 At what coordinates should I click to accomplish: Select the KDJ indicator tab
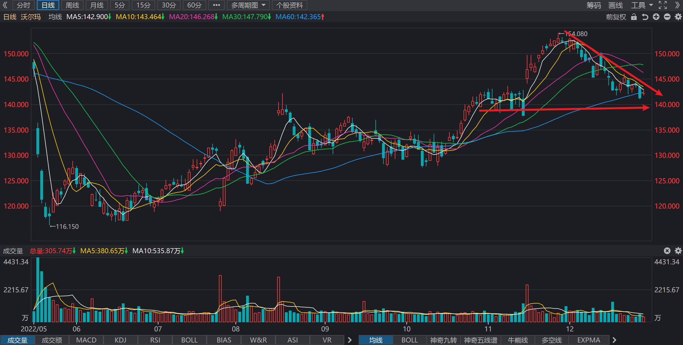click(x=121, y=340)
